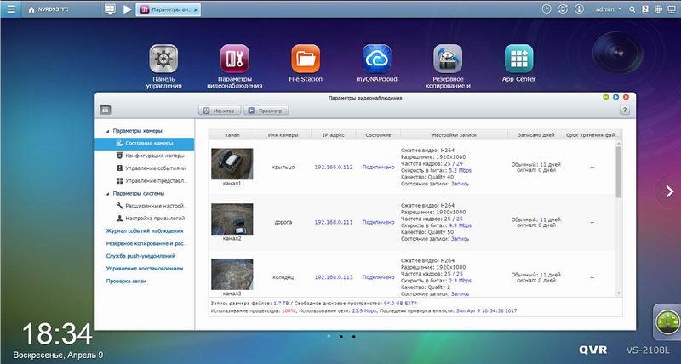The width and height of the screenshot is (681, 364).
Task: Collapse the Параметры системы tree section
Action: [x=108, y=193]
